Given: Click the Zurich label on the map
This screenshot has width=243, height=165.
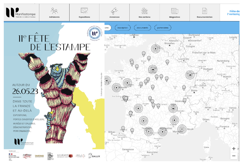Looking at the screenshot, I should coord(203,85).
